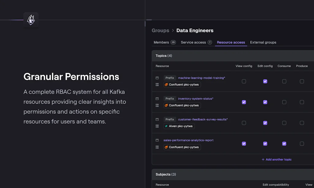Click Confluent badge under machine-learning-model-training
The image size is (314, 188).
coord(182,85)
